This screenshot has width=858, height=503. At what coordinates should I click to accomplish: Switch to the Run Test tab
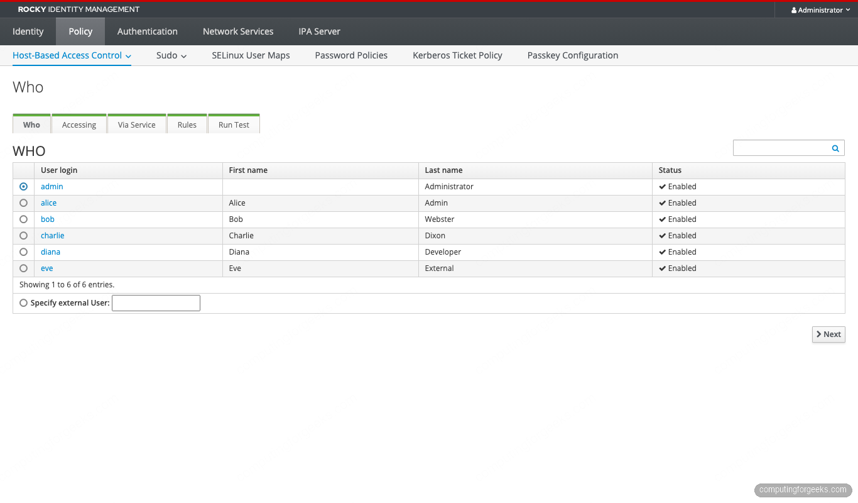[x=234, y=124]
